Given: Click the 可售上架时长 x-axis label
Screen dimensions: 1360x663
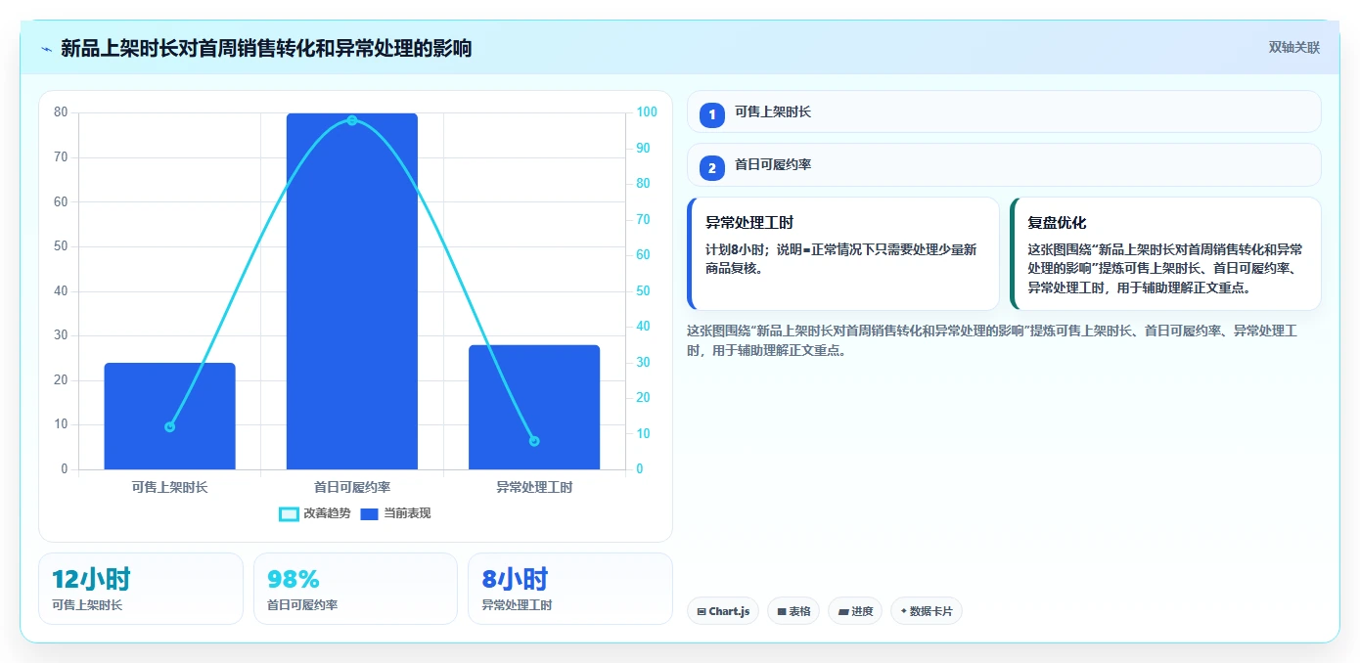Looking at the screenshot, I should coord(170,487).
